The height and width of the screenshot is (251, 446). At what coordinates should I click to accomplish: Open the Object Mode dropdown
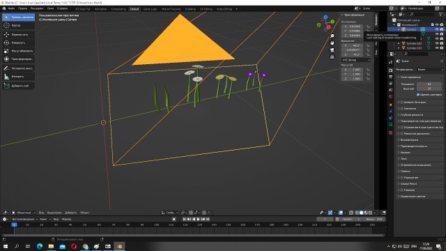coord(24,213)
